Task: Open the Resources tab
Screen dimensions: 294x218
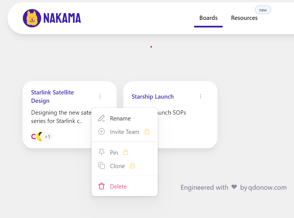Action: (244, 18)
